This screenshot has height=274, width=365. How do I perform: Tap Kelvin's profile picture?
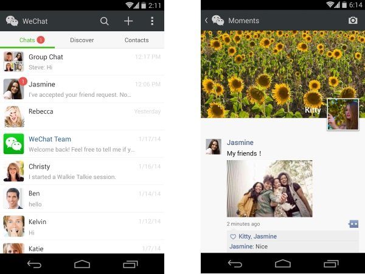(x=14, y=226)
